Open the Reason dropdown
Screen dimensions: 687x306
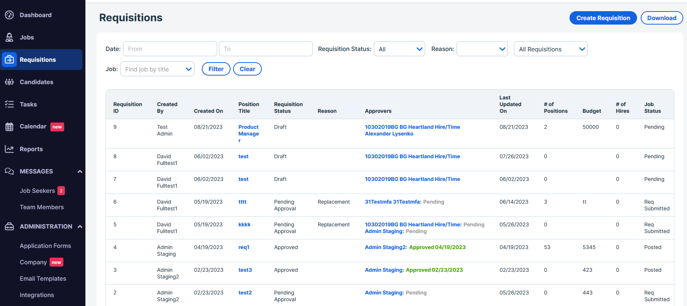pyautogui.click(x=482, y=49)
